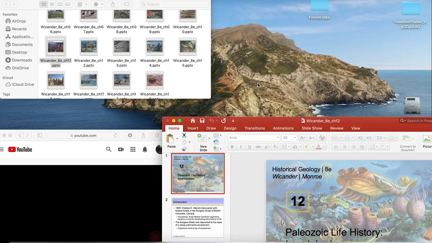Viewport: 432px width, 243px height.
Task: Click Convert to SmartArt
Action: pyautogui.click(x=408, y=143)
